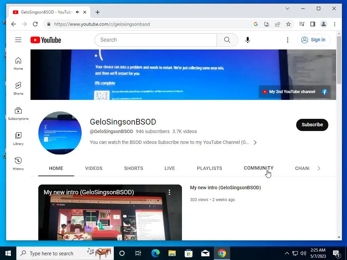Image resolution: width=347 pixels, height=260 pixels.
Task: Open Library in sidebar
Action: click(18, 138)
